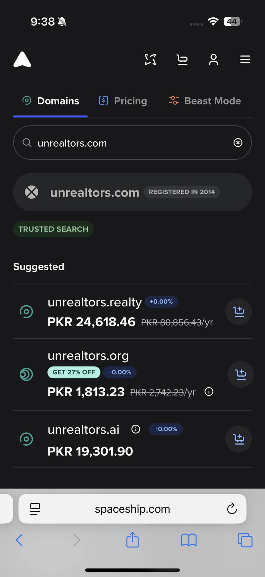Add unrealtors.org to cart
Viewport: 265px width, 577px height.
241,374
